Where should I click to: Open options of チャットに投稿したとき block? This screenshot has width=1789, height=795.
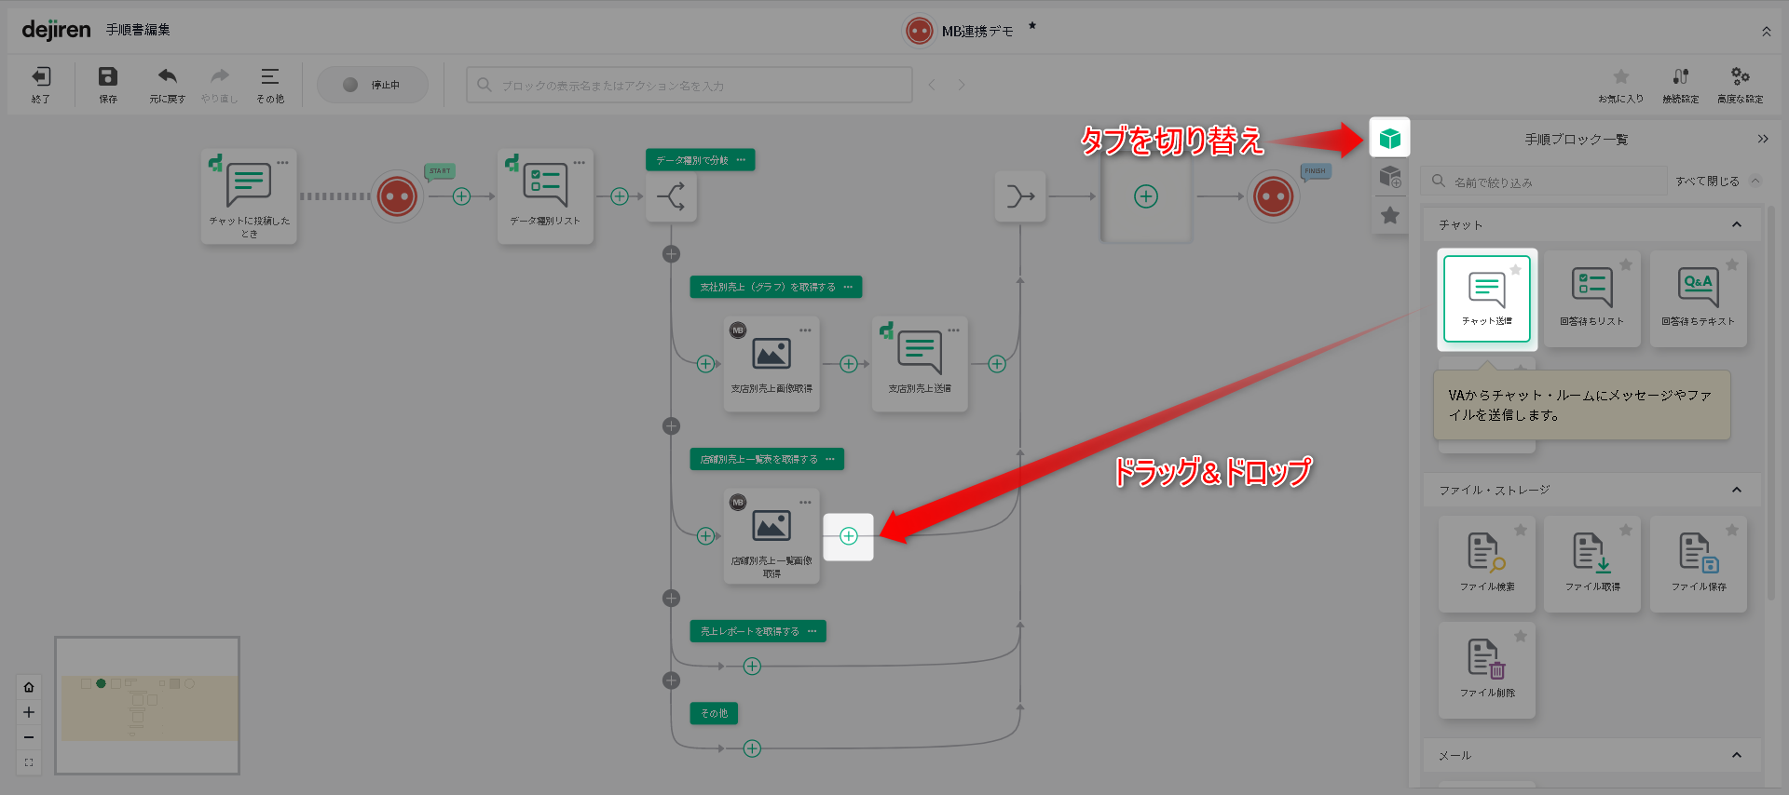point(282,162)
